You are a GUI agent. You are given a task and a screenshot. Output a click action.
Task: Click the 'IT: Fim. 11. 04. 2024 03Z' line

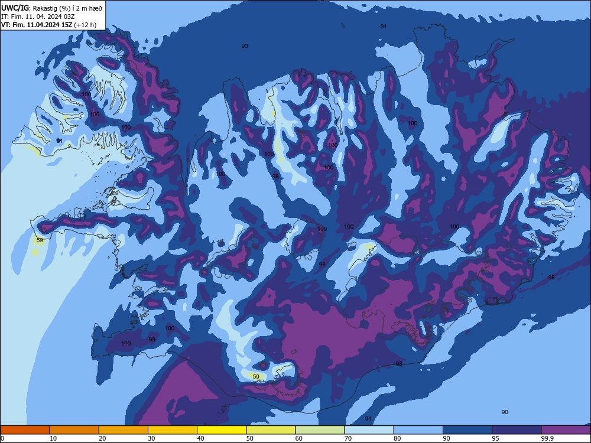coord(38,17)
